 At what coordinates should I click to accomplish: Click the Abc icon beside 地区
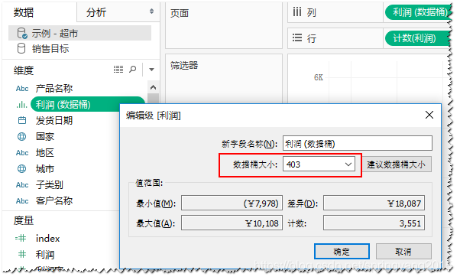tap(22, 153)
